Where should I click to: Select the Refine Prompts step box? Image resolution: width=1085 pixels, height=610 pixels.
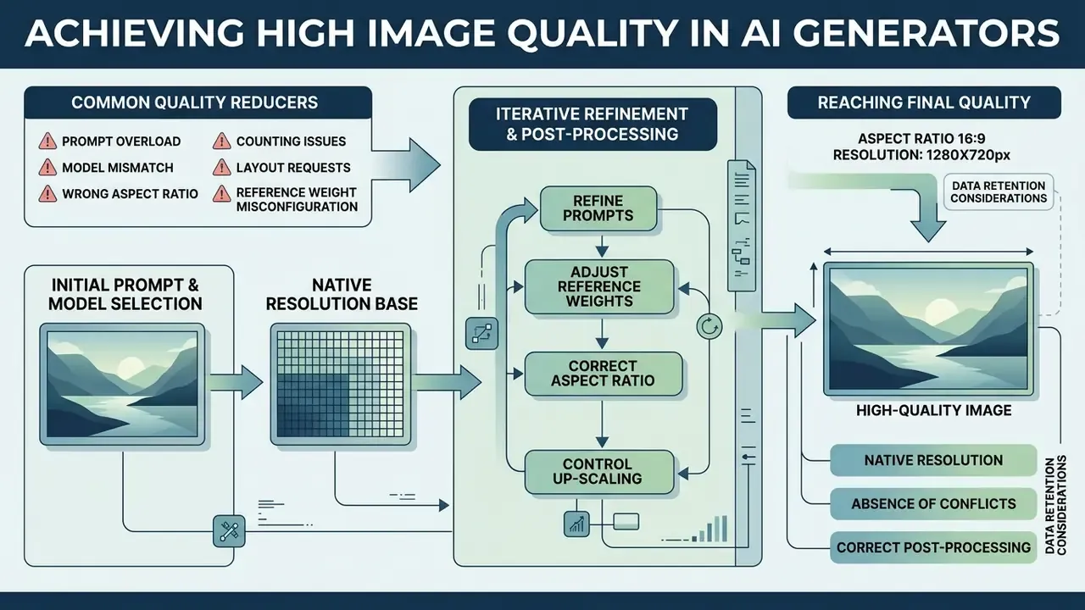tap(600, 208)
